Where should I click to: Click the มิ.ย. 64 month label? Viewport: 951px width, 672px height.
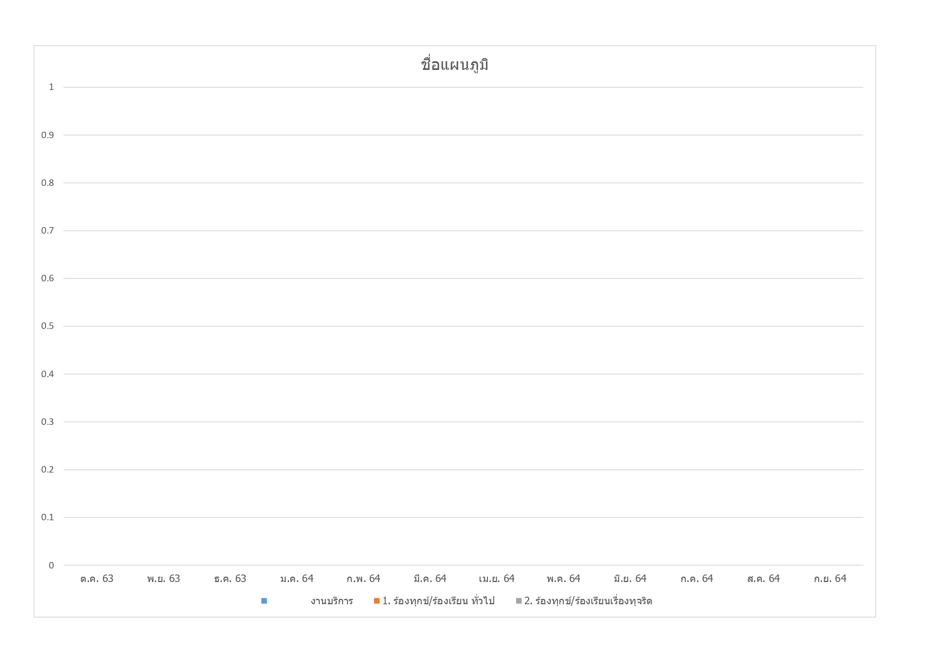tap(630, 579)
